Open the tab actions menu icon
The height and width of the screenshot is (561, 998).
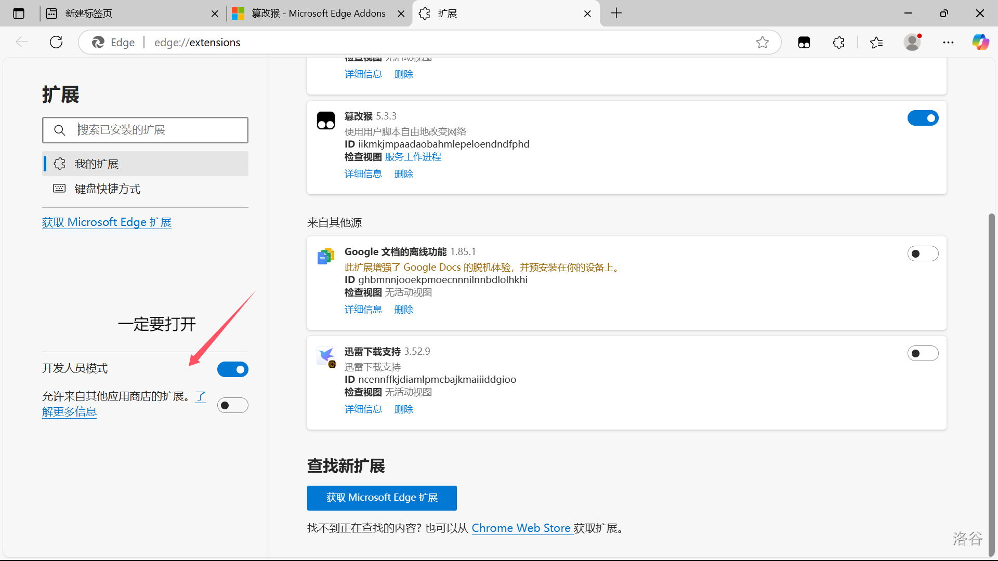click(x=19, y=14)
